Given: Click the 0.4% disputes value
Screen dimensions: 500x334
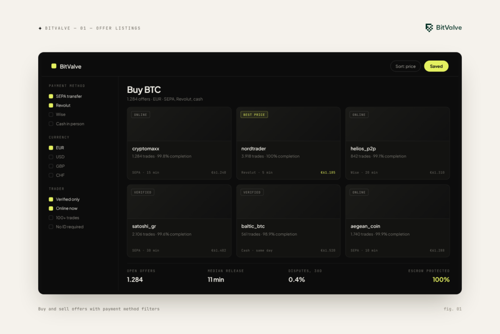Looking at the screenshot, I should pyautogui.click(x=296, y=280).
